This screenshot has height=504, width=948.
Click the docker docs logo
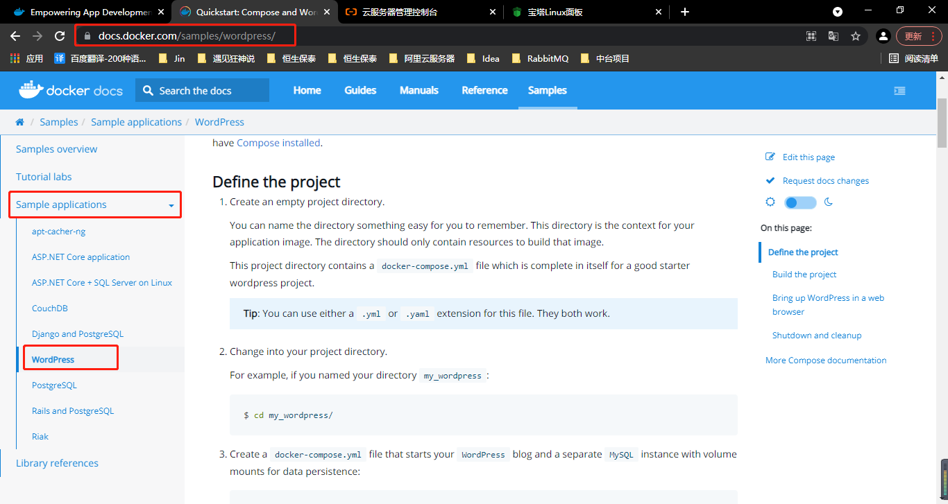tap(71, 90)
